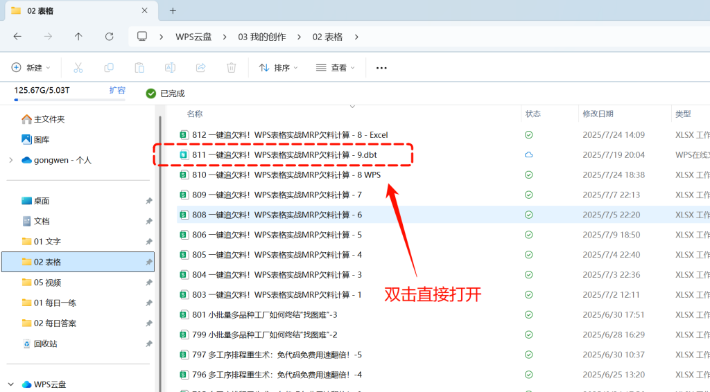Image resolution: width=710 pixels, height=392 pixels.
Task: Close the 02 表格 tab
Action: coord(144,10)
